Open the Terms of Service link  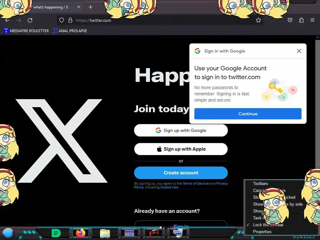(196, 183)
